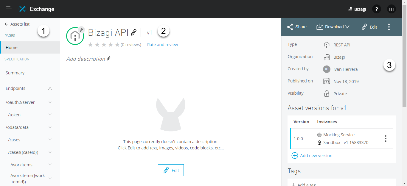This screenshot has width=407, height=186.
Task: Click the Ivan Herrera creator name
Action: [346, 69]
